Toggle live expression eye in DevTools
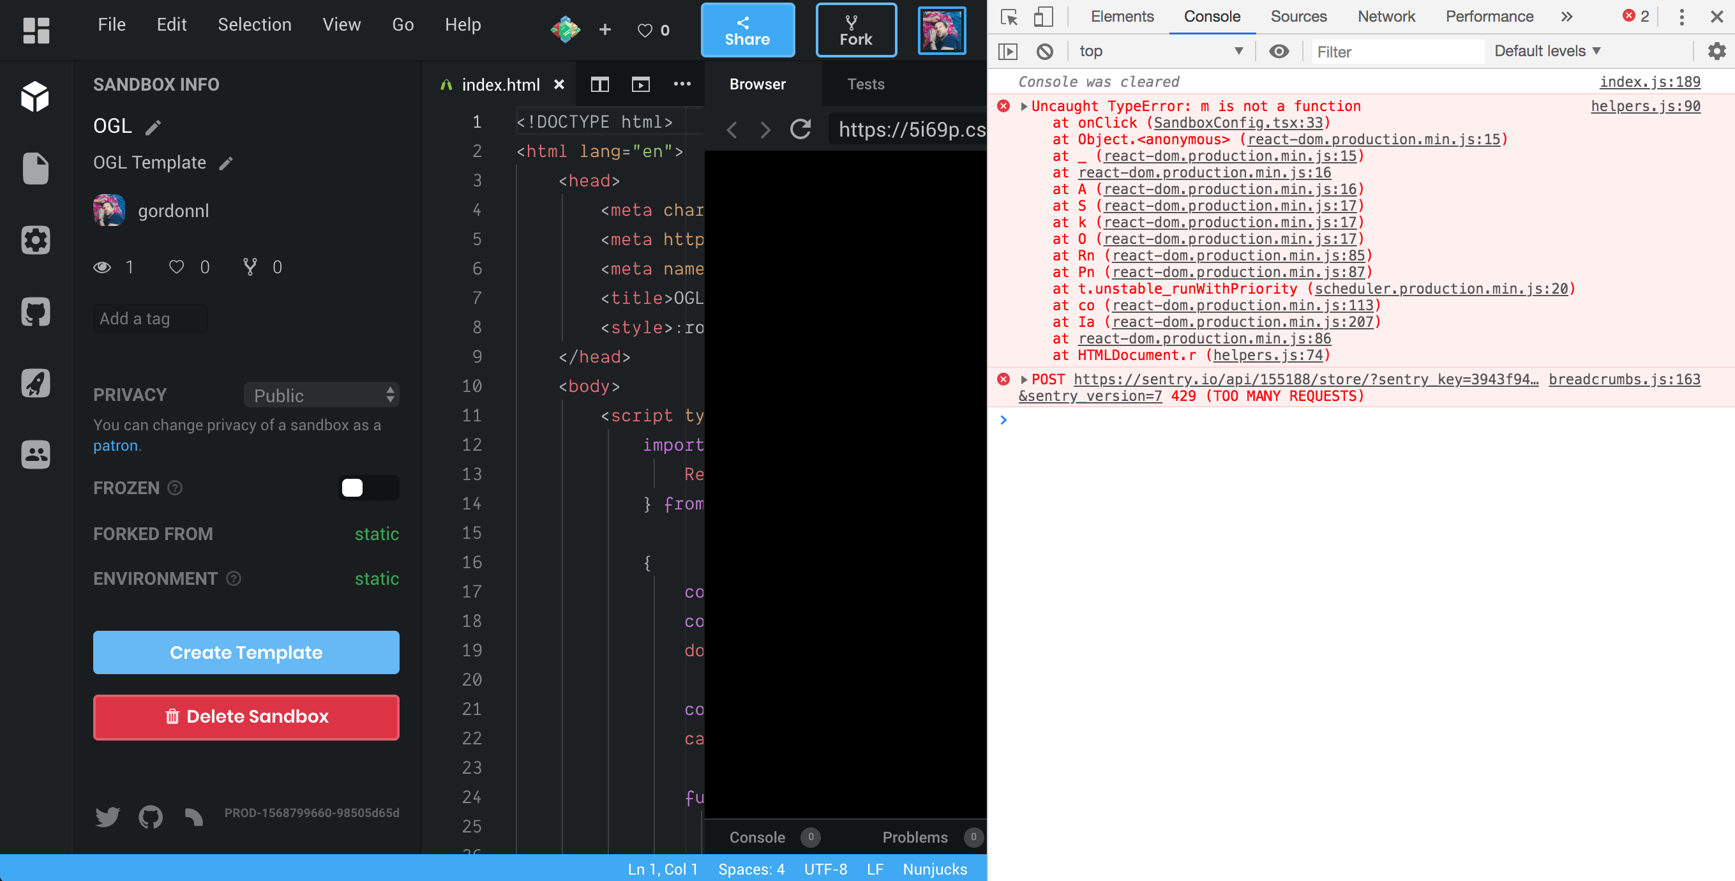 [x=1279, y=51]
